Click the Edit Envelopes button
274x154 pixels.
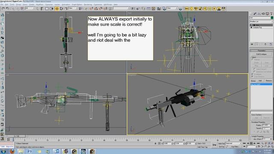(x=262, y=54)
